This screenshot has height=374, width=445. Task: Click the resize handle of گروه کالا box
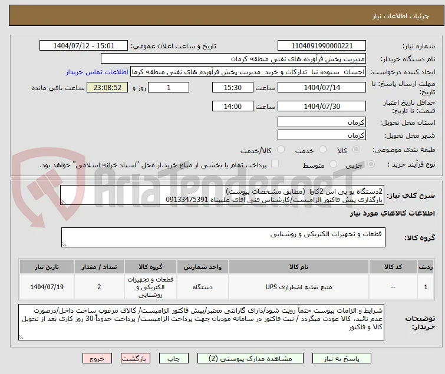[64, 244]
